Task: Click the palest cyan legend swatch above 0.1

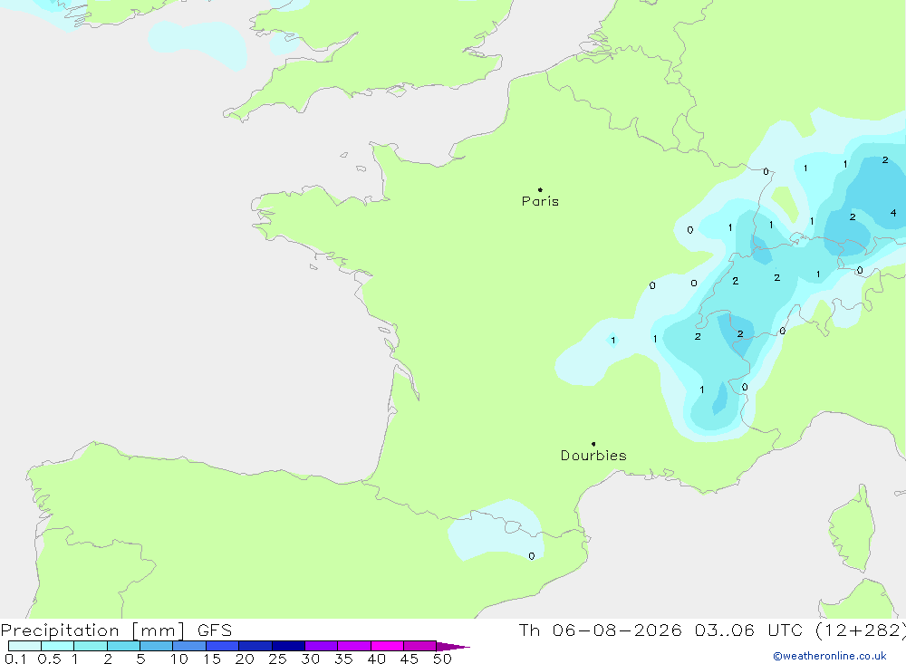Action: click(24, 646)
